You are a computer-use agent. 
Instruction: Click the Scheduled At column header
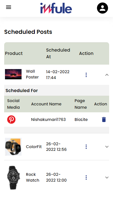(x=58, y=53)
